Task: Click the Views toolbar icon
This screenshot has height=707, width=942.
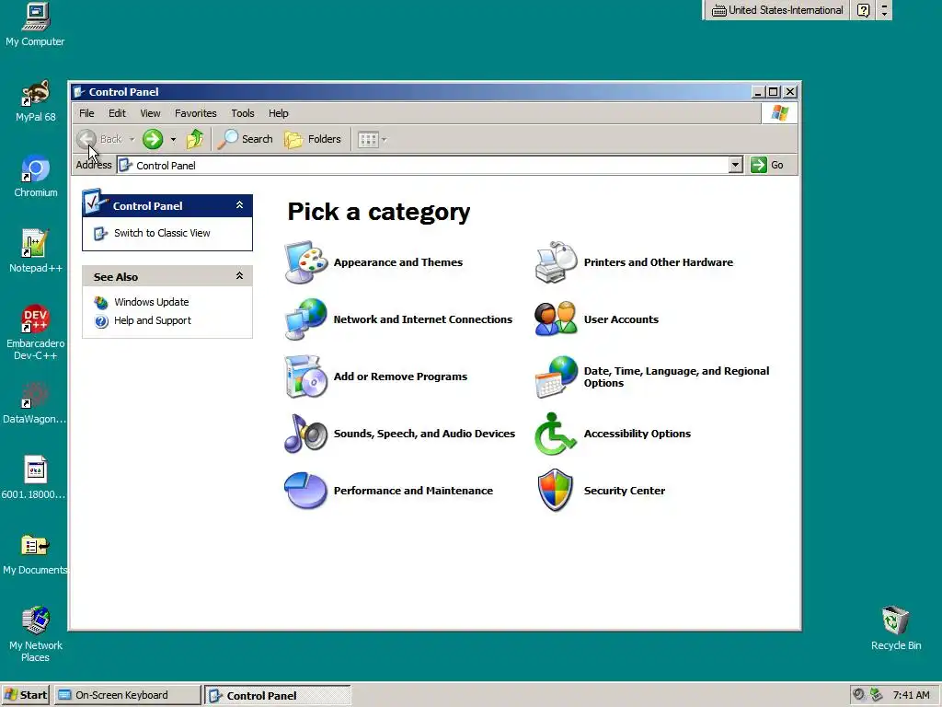Action: [368, 140]
